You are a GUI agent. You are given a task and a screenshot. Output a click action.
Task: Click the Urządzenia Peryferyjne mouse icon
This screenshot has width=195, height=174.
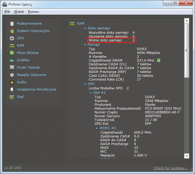(12, 89)
